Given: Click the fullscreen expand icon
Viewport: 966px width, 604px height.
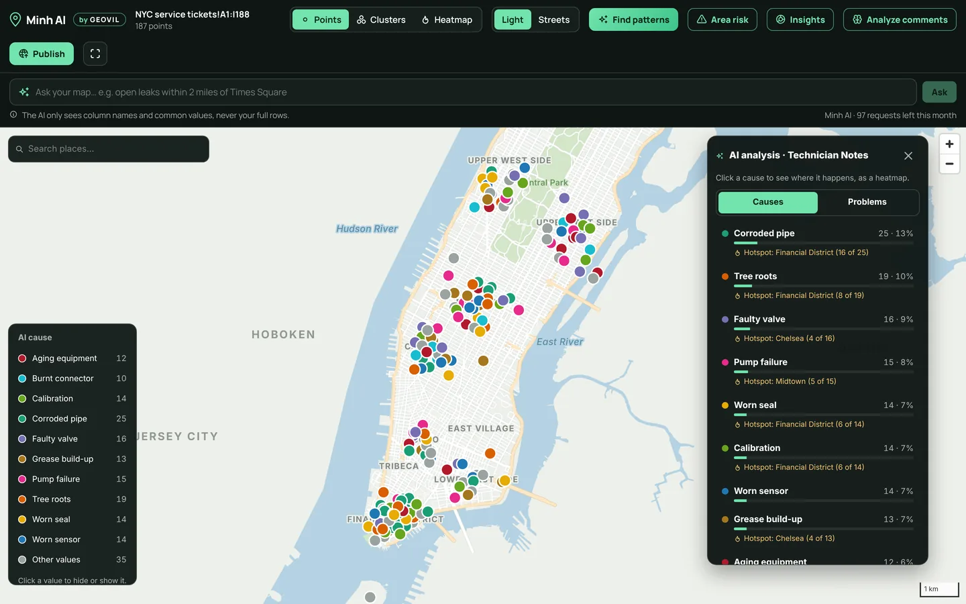Looking at the screenshot, I should (x=95, y=54).
